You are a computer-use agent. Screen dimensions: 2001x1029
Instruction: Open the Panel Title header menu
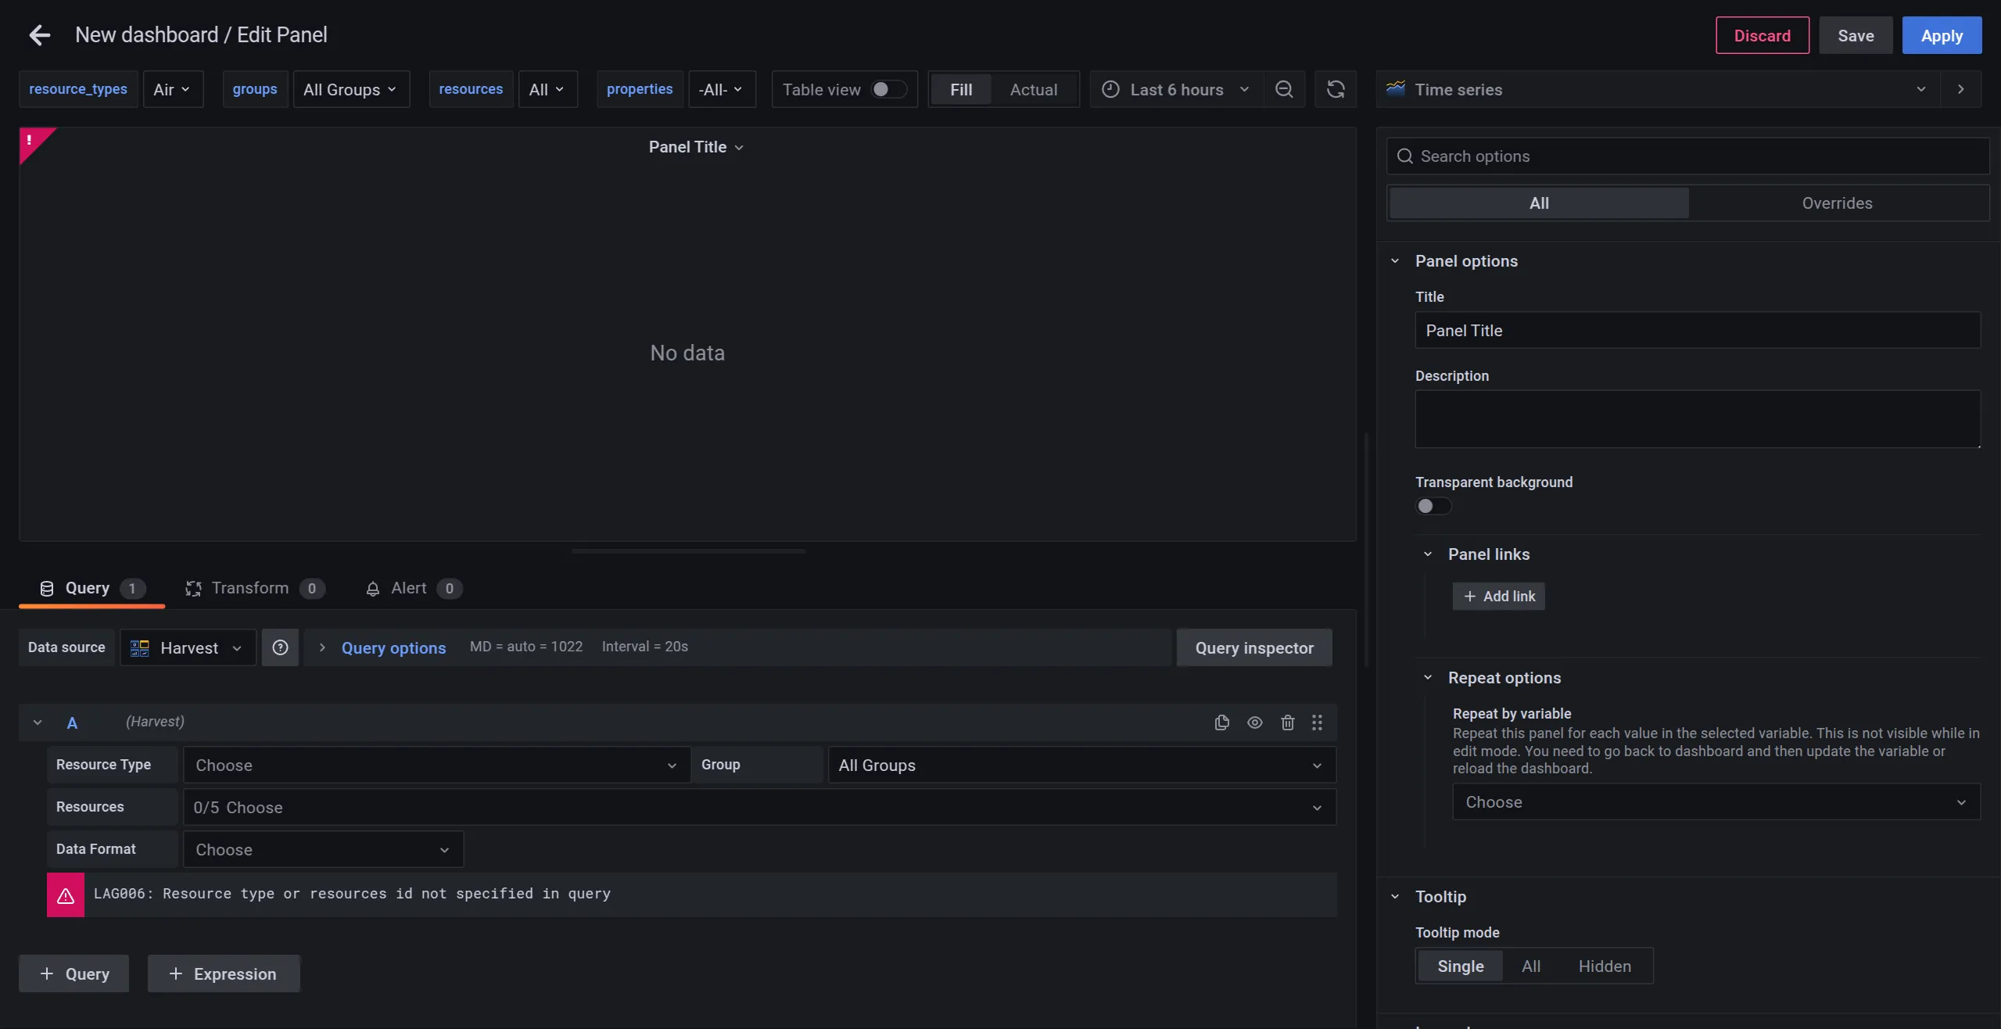695,147
